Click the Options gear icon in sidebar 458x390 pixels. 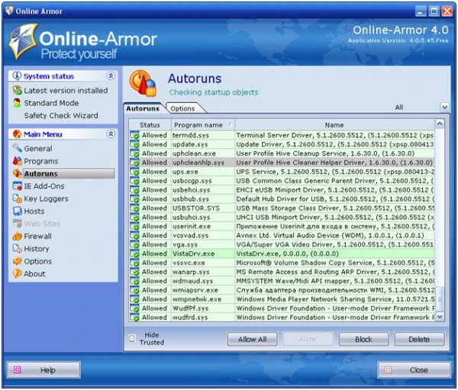[x=18, y=261]
